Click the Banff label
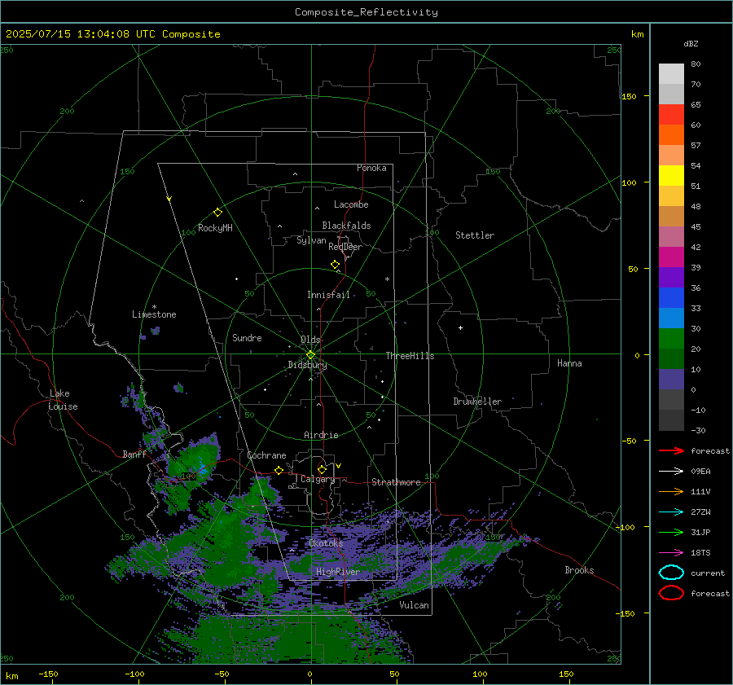Screen dimensions: 733x685 pyautogui.click(x=134, y=454)
